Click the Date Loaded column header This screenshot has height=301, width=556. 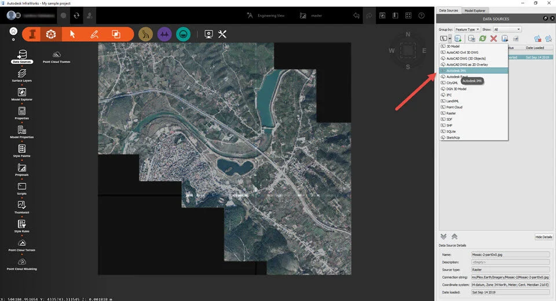point(535,48)
